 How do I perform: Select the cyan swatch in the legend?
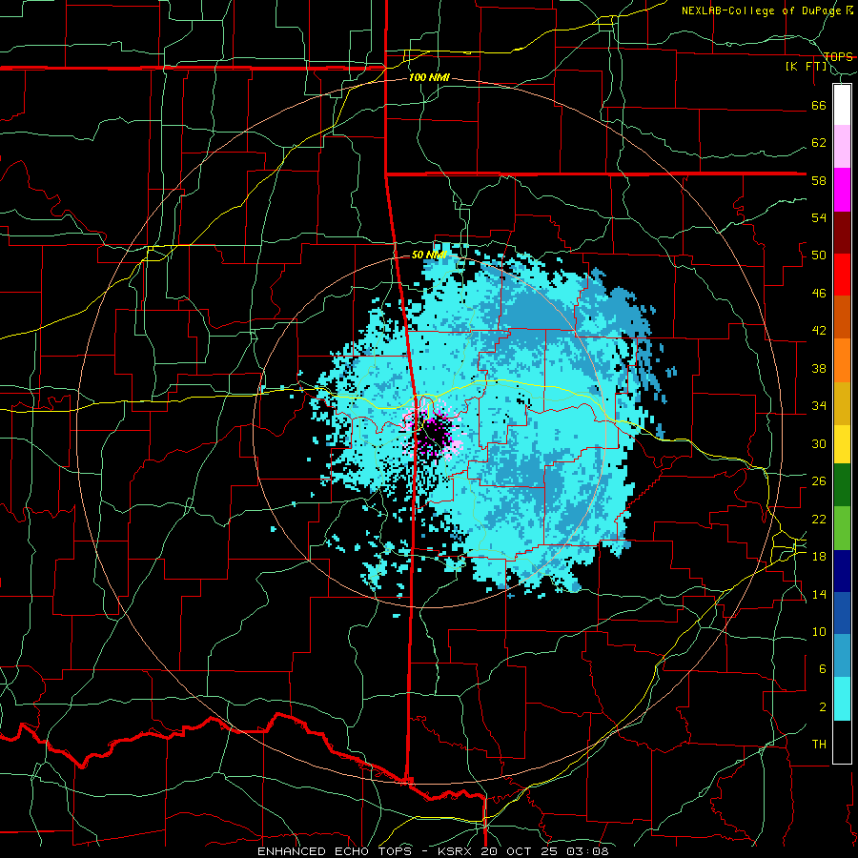coord(842,699)
